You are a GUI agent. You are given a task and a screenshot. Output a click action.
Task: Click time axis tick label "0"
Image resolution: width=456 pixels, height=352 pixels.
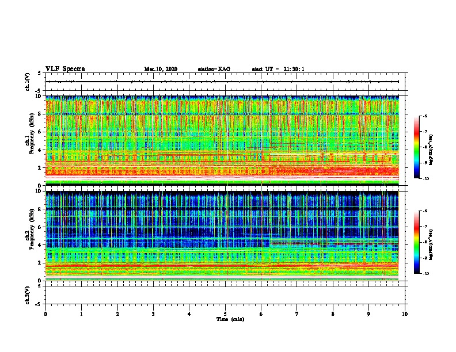click(45, 314)
